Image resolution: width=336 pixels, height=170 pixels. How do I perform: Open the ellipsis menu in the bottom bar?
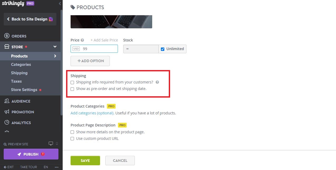(x=57, y=167)
